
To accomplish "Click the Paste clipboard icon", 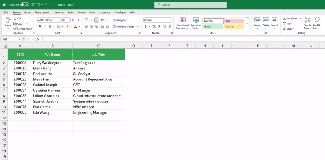I will point(8,20).
